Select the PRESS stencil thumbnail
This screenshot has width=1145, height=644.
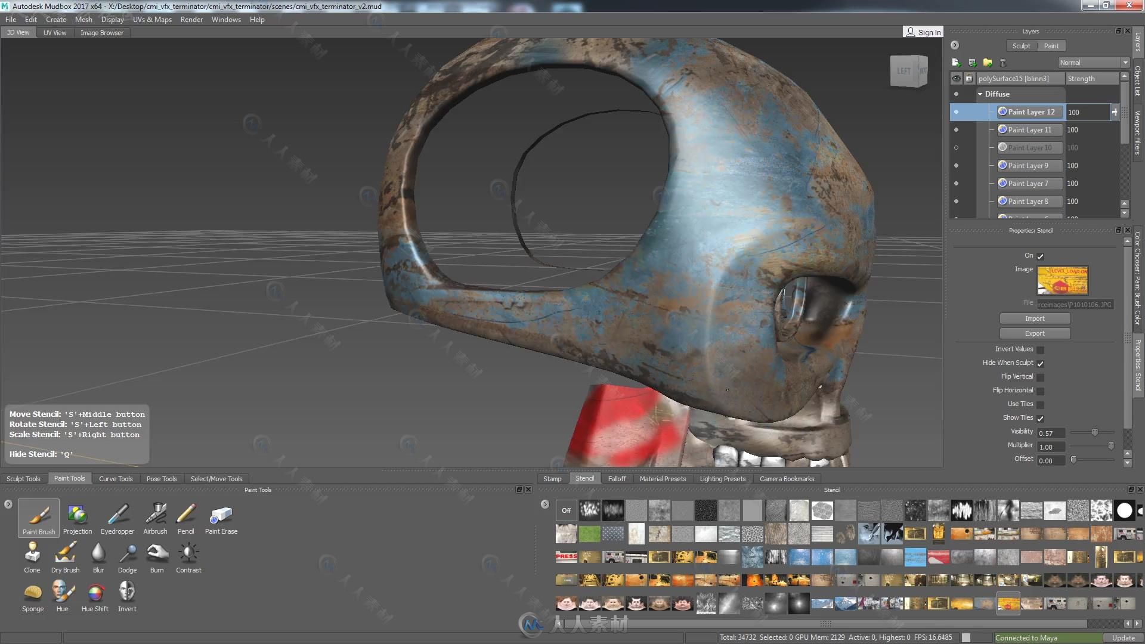point(566,557)
